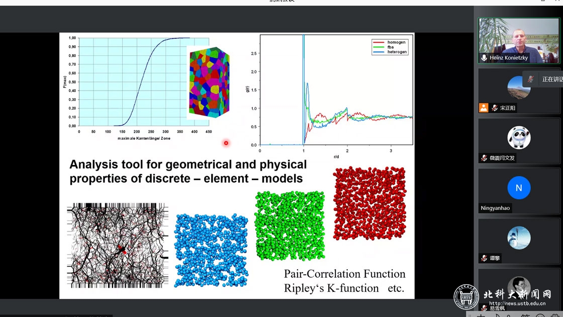The height and width of the screenshot is (317, 563).
Task: Click 宋正阳's muted microphone icon
Action: (495, 108)
